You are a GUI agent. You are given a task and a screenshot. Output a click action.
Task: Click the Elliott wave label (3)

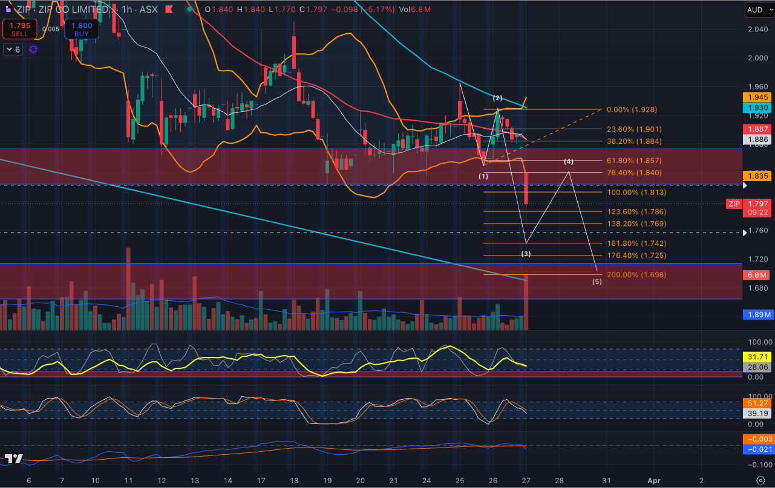[x=526, y=254]
